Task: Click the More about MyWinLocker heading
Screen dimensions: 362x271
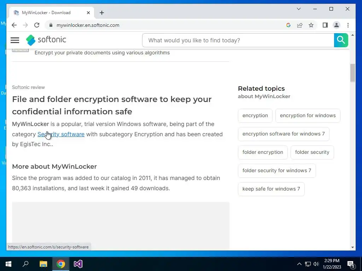Action: click(54, 167)
